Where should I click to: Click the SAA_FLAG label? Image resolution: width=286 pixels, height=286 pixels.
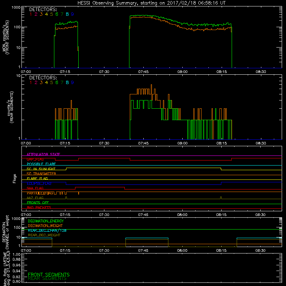(x=35, y=188)
